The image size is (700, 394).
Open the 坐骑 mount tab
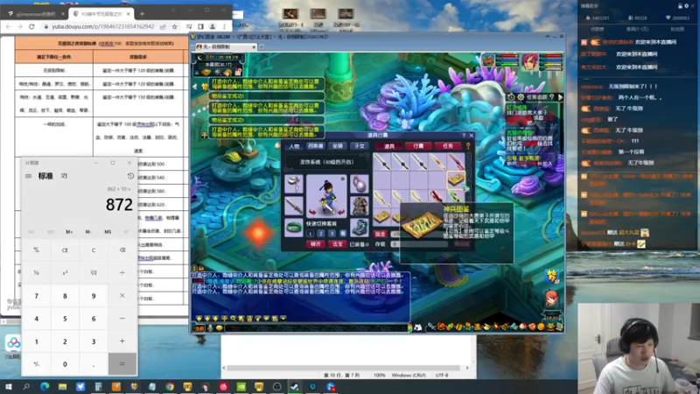pos(338,146)
